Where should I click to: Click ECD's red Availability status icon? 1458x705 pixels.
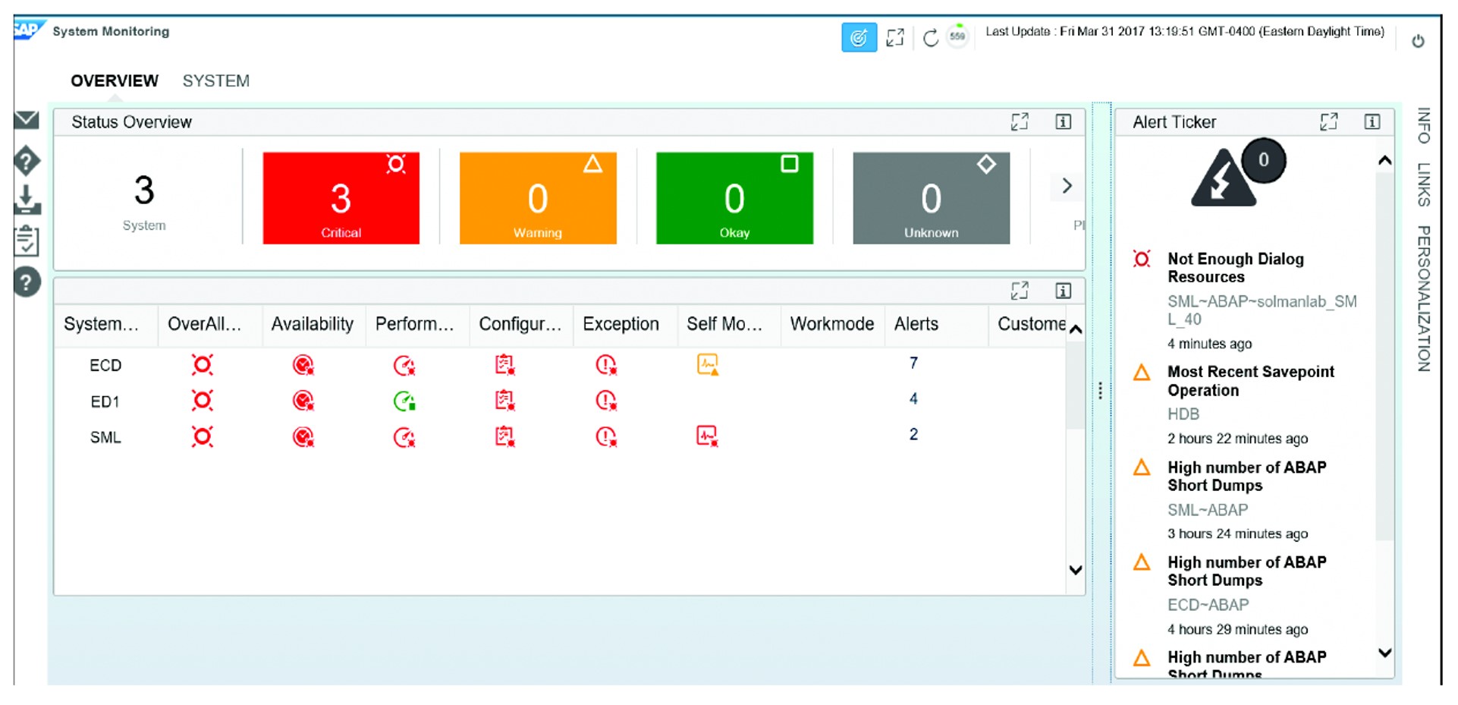303,365
